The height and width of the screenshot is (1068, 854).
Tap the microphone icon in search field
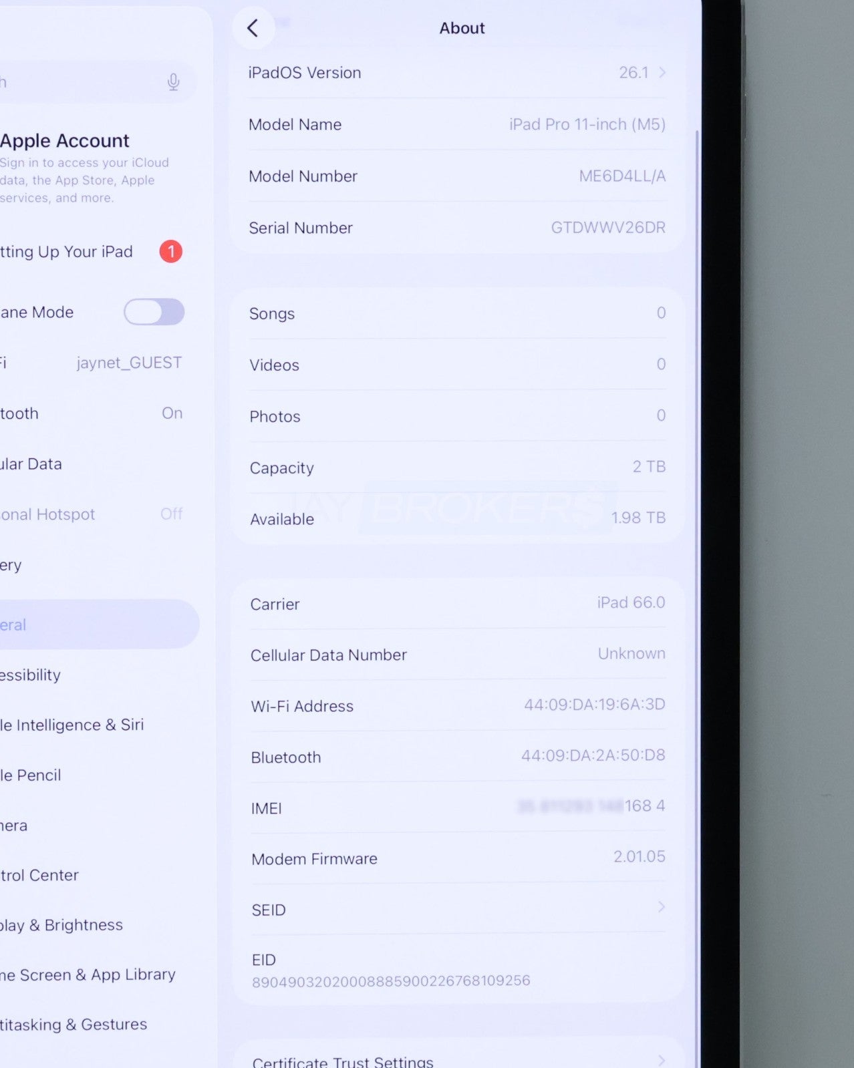173,82
